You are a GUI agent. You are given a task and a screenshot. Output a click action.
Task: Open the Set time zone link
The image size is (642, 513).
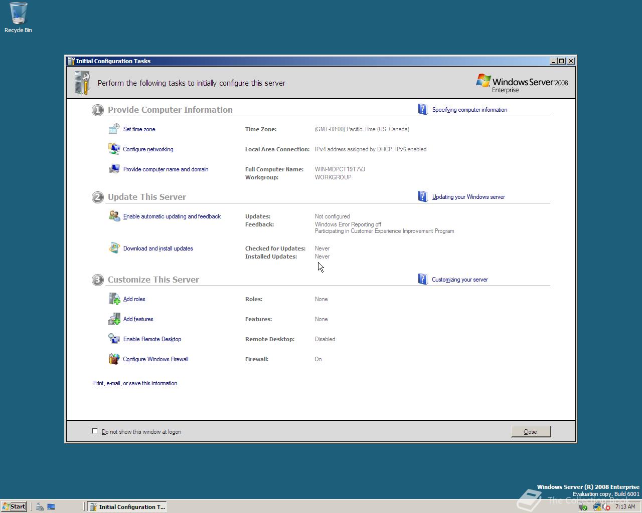(x=139, y=129)
